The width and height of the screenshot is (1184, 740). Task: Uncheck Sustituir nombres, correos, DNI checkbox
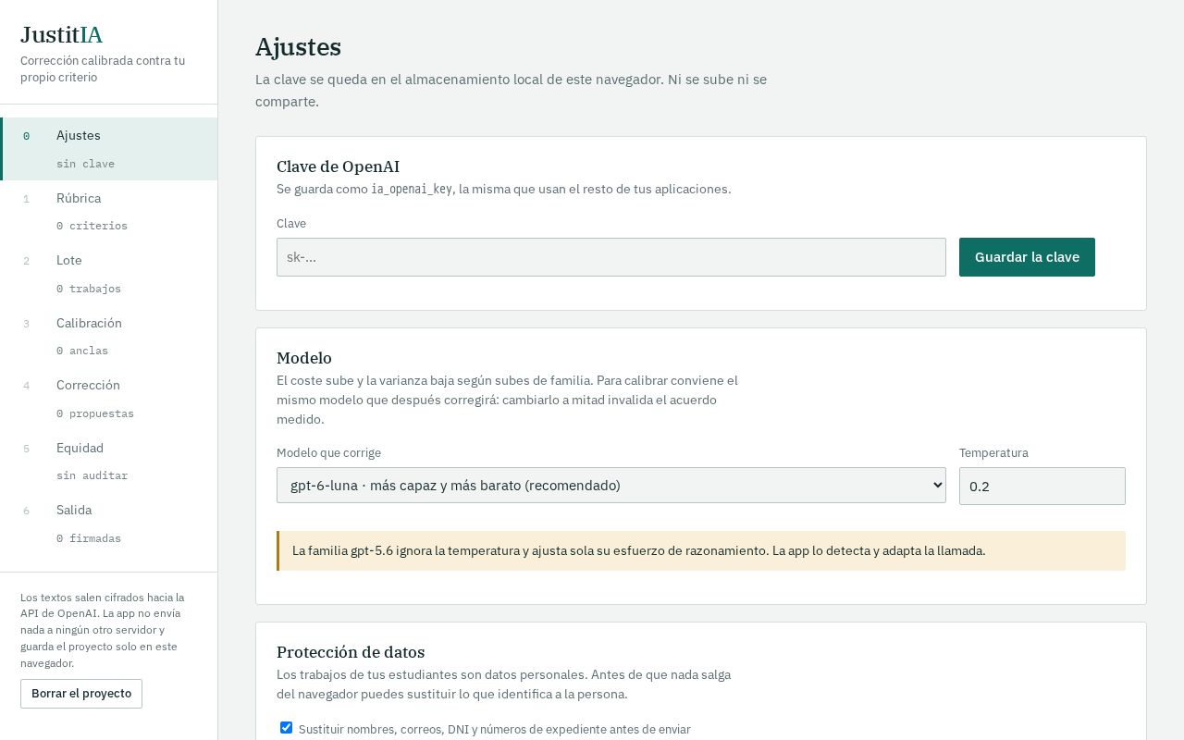[286, 728]
